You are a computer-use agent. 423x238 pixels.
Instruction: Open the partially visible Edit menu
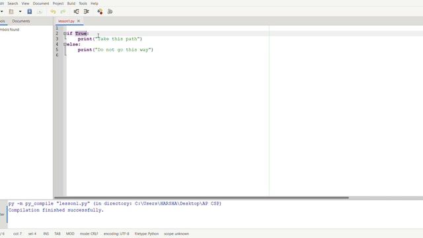[x=1, y=3]
